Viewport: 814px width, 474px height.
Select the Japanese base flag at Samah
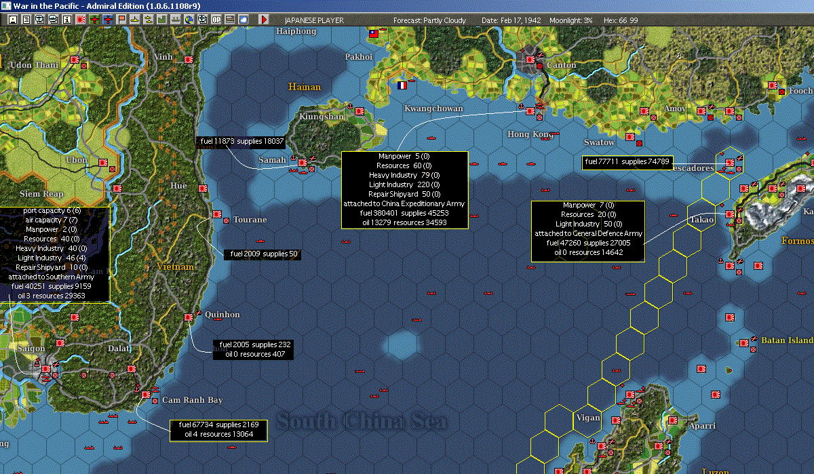[x=303, y=163]
